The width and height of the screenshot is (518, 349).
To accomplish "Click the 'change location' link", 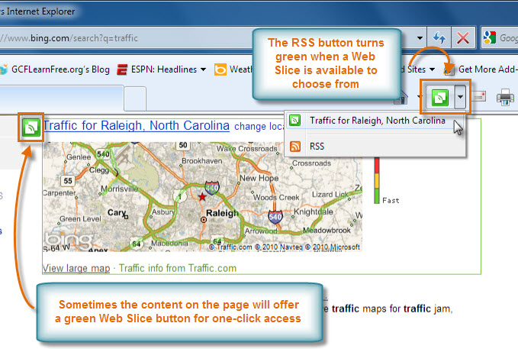I will (258, 126).
